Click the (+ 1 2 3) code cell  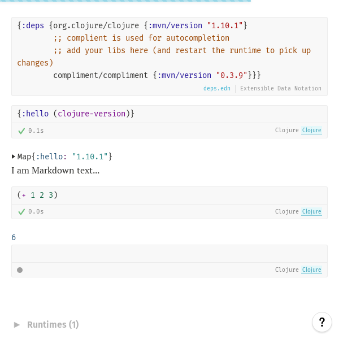tap(37, 195)
